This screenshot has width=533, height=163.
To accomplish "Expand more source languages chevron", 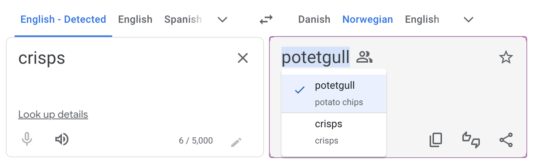I will click(x=223, y=19).
